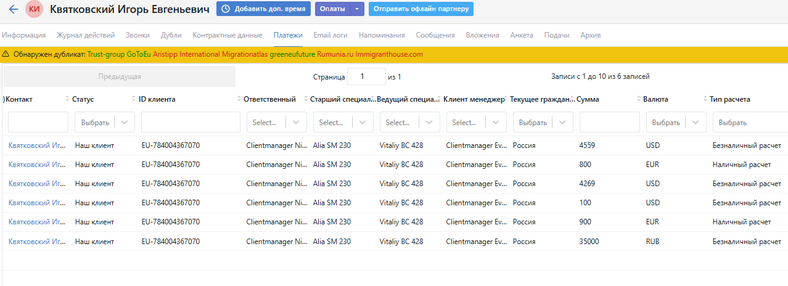Switch to the Звонки tab
The image size is (788, 286).
137,35
